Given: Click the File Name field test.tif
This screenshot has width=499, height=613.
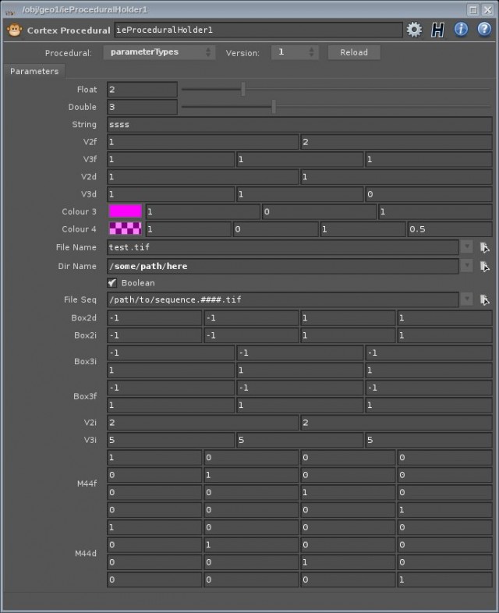Looking at the screenshot, I should point(283,247).
